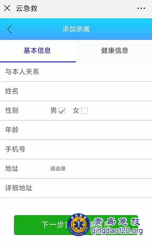152x245 pixels.
Task: Click the 性别 gender label
Action: click(12, 111)
